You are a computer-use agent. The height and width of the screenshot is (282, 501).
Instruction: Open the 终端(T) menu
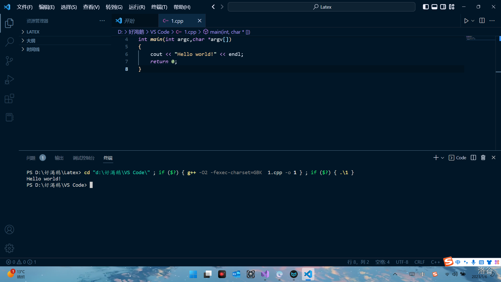[159, 7]
